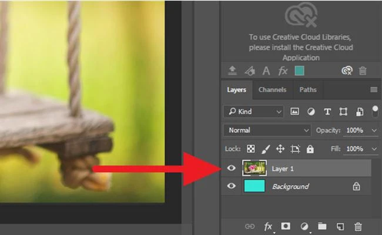Click the teal foreground color swatch in Libraries

[299, 71]
